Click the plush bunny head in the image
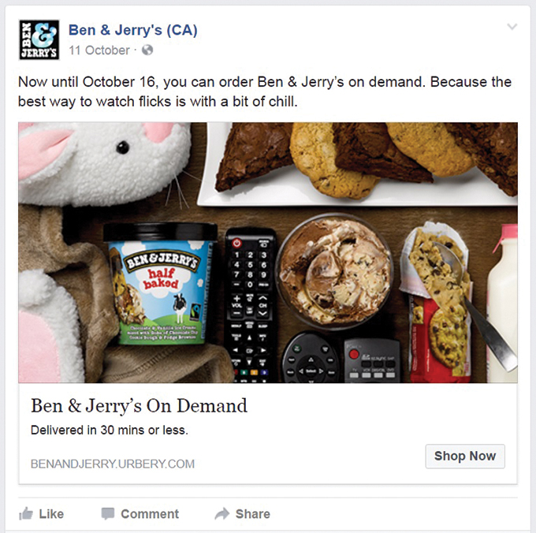This screenshot has width=536, height=533. pyautogui.click(x=102, y=163)
